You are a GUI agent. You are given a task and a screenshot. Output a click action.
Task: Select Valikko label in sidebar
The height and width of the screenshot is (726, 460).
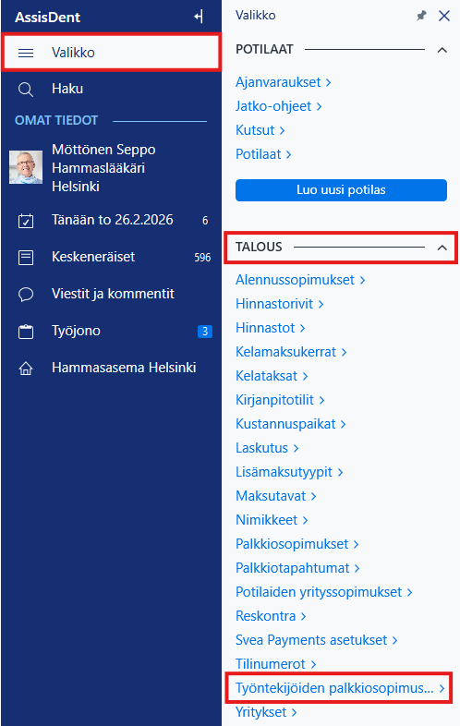(x=73, y=53)
